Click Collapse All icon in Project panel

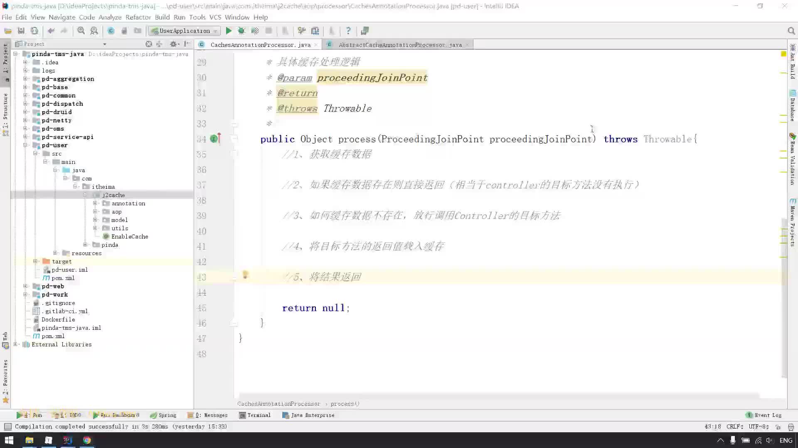(x=159, y=44)
